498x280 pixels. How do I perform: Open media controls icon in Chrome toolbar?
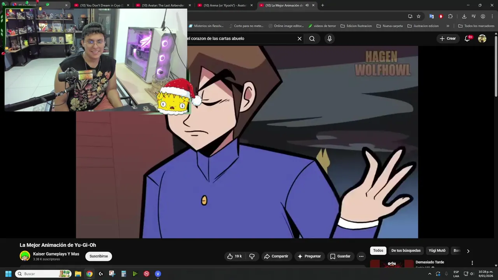click(x=473, y=16)
